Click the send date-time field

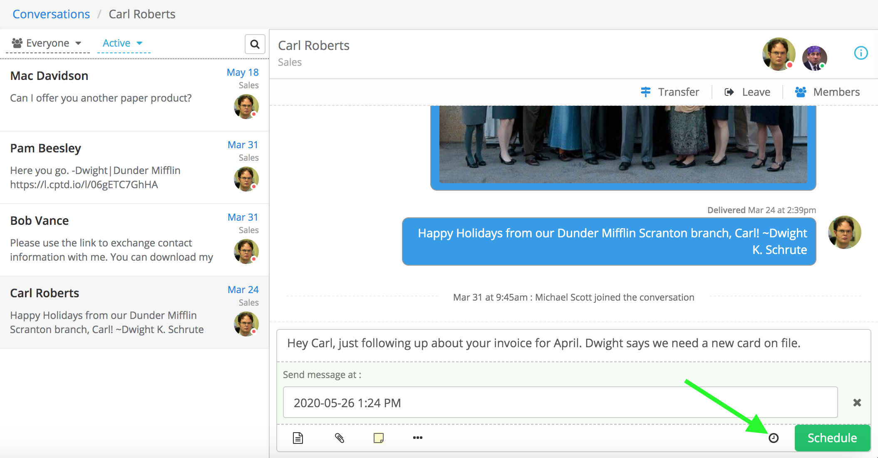(560, 403)
